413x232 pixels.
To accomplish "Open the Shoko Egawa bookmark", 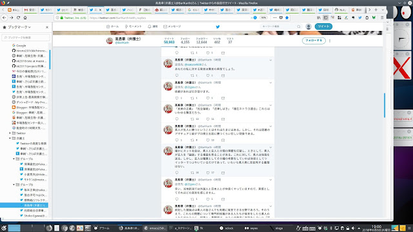I will click(x=33, y=216).
